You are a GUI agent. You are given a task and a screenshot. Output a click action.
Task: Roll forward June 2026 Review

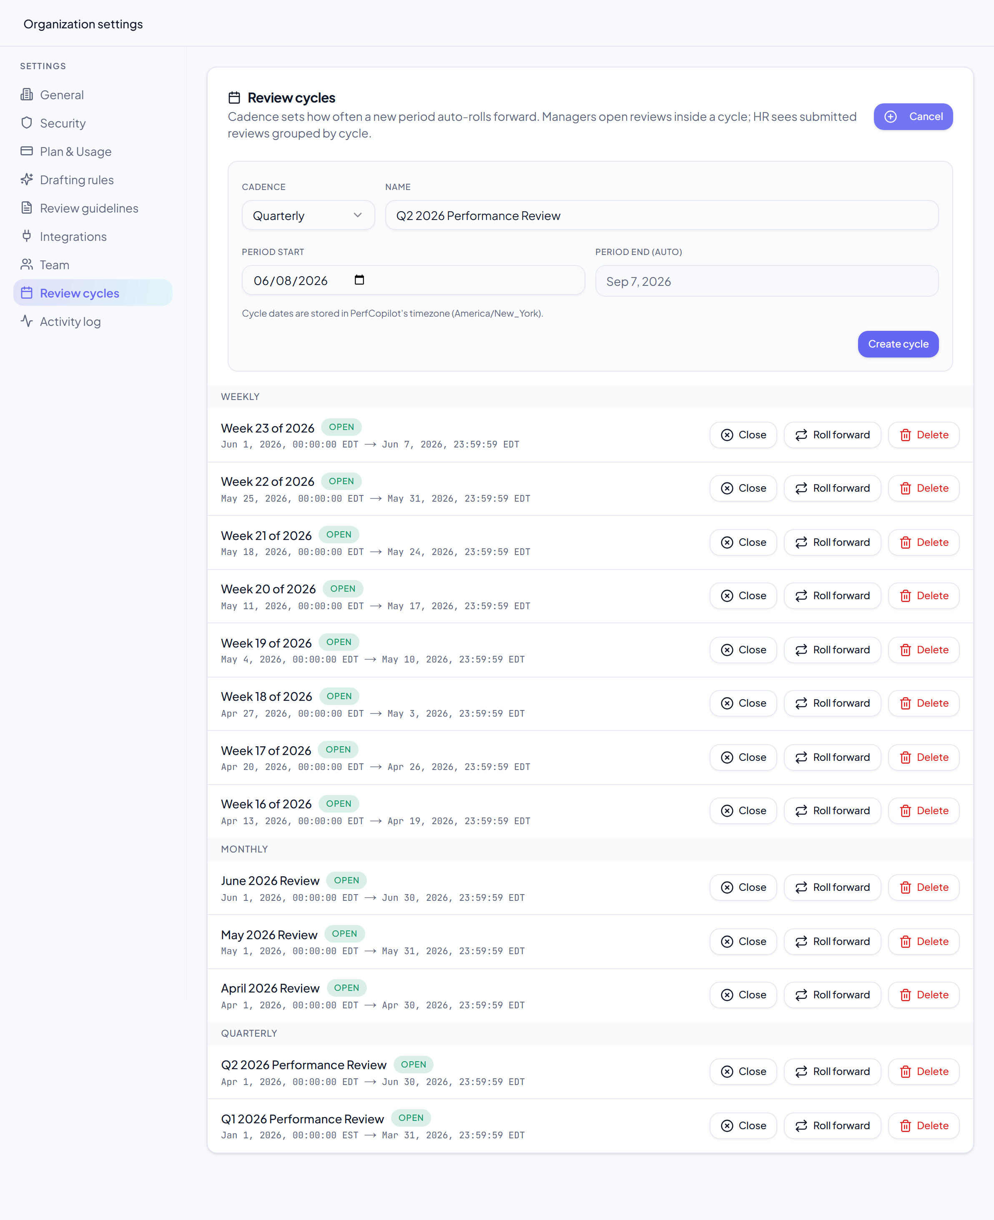pyautogui.click(x=832, y=887)
